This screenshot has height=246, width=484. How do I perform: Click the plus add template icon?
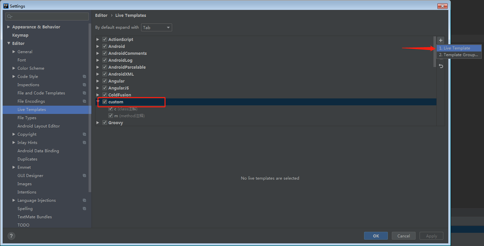click(x=441, y=40)
